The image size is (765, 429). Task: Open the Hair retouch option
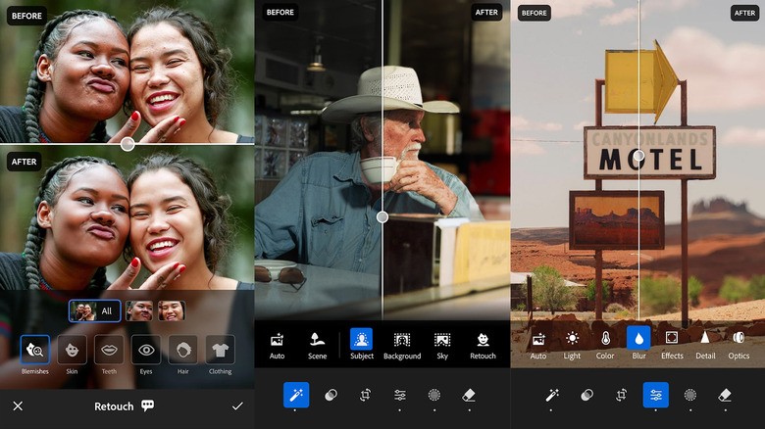click(x=182, y=350)
